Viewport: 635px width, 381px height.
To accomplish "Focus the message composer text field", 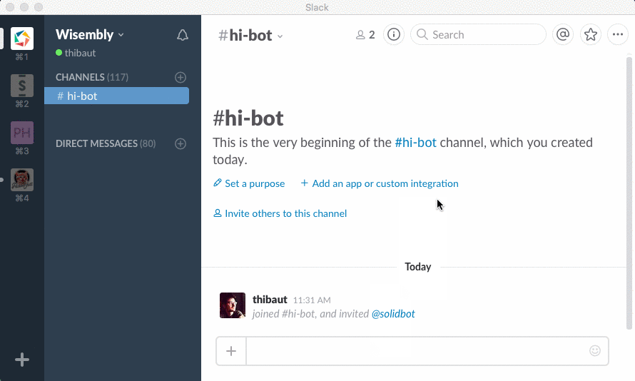I will click(417, 351).
